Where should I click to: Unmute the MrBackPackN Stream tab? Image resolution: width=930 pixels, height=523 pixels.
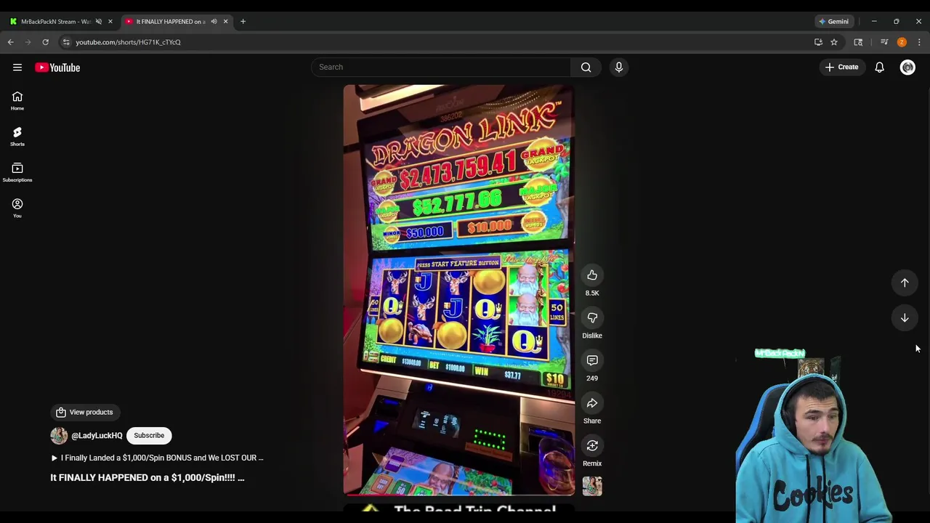[99, 22]
